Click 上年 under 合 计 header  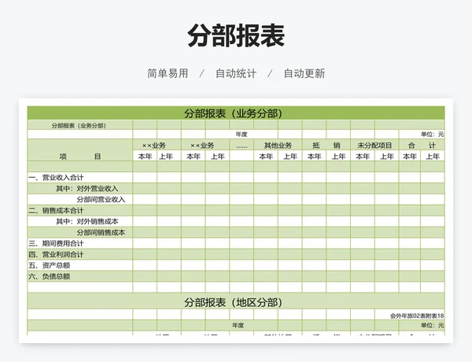[x=433, y=156]
